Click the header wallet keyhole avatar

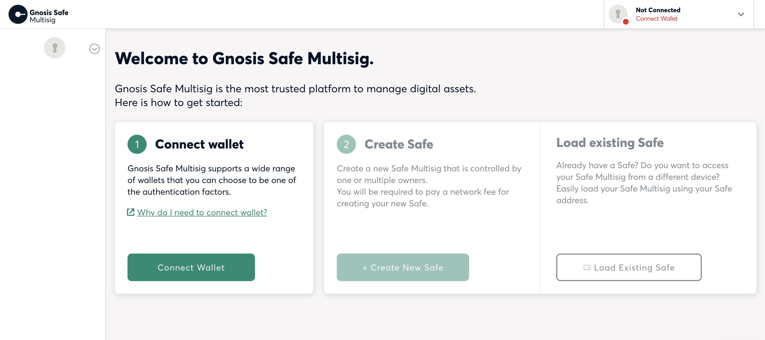[618, 14]
